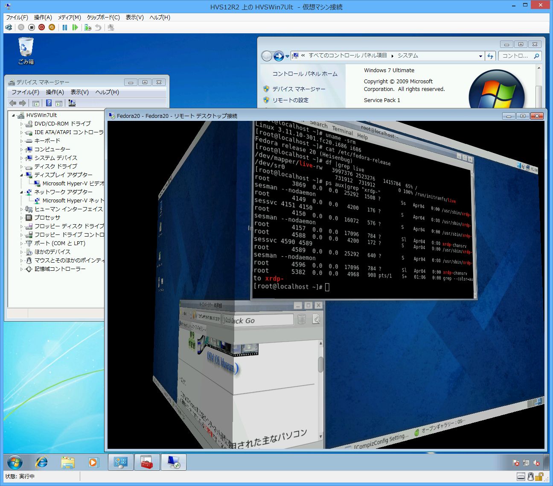Click the orange Save state icon in VM toolbar
This screenshot has width=553, height=486.
(52, 27)
